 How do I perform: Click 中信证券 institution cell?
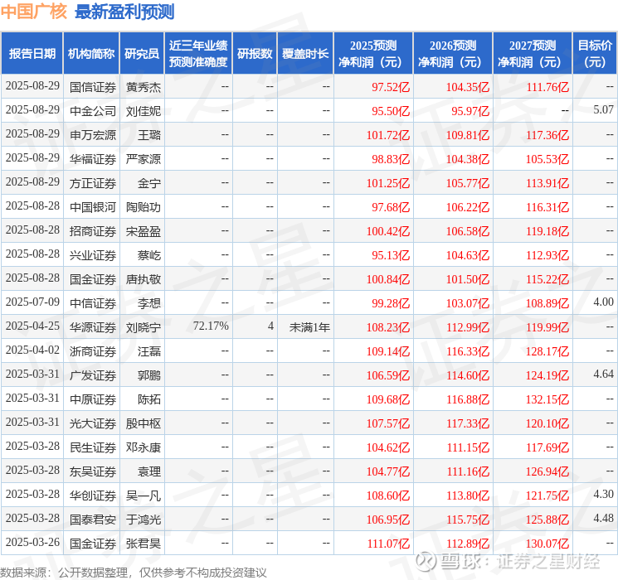[93, 303]
